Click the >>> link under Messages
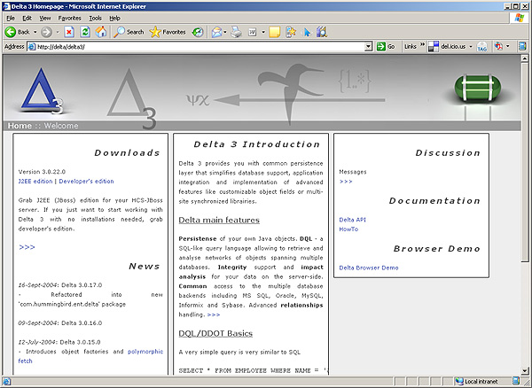532x388 pixels. [x=346, y=182]
